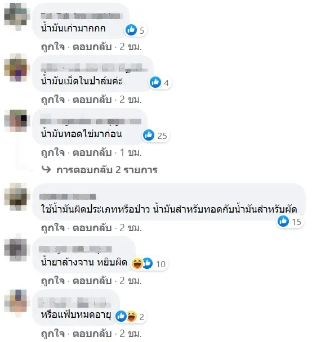Open blurred username above ใช้น้ำมันผิดประเภท comment
The width and height of the screenshot is (330, 342).
(x=68, y=197)
